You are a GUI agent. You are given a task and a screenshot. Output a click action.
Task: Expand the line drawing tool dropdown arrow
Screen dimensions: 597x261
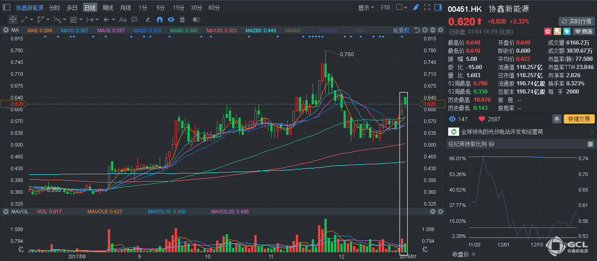coord(31,20)
